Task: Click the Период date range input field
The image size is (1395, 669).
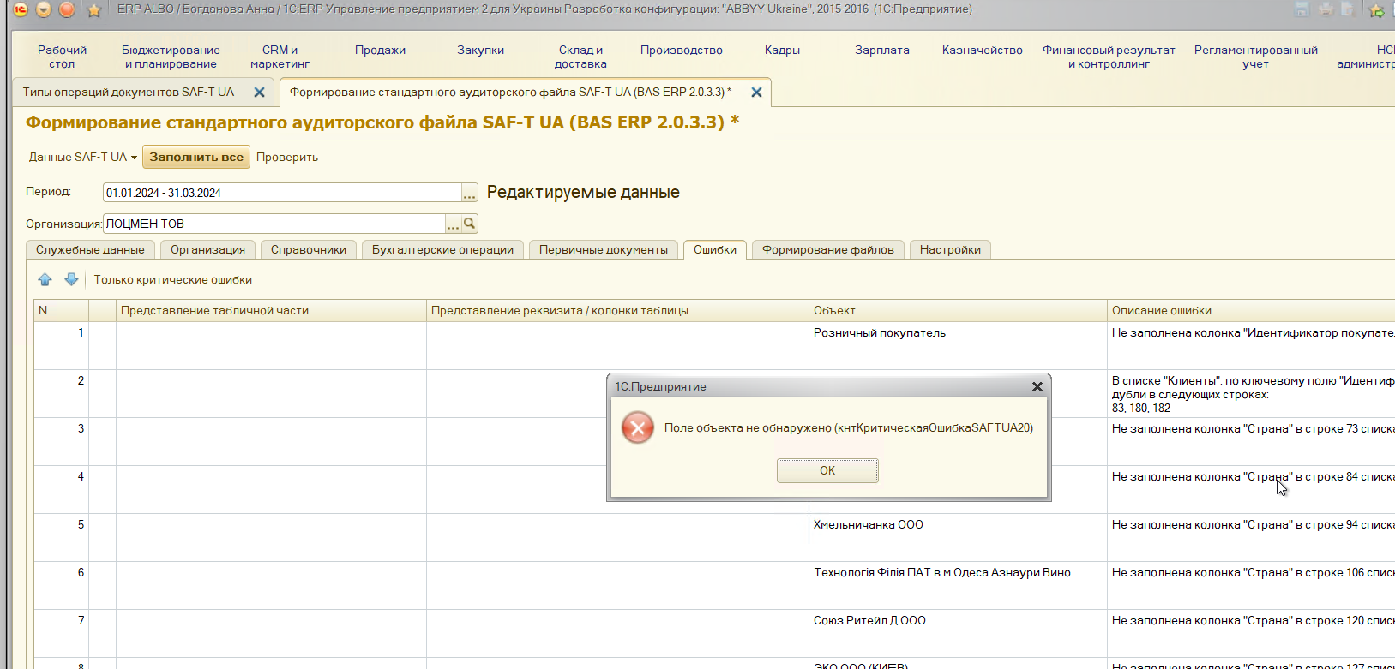Action: (x=283, y=193)
